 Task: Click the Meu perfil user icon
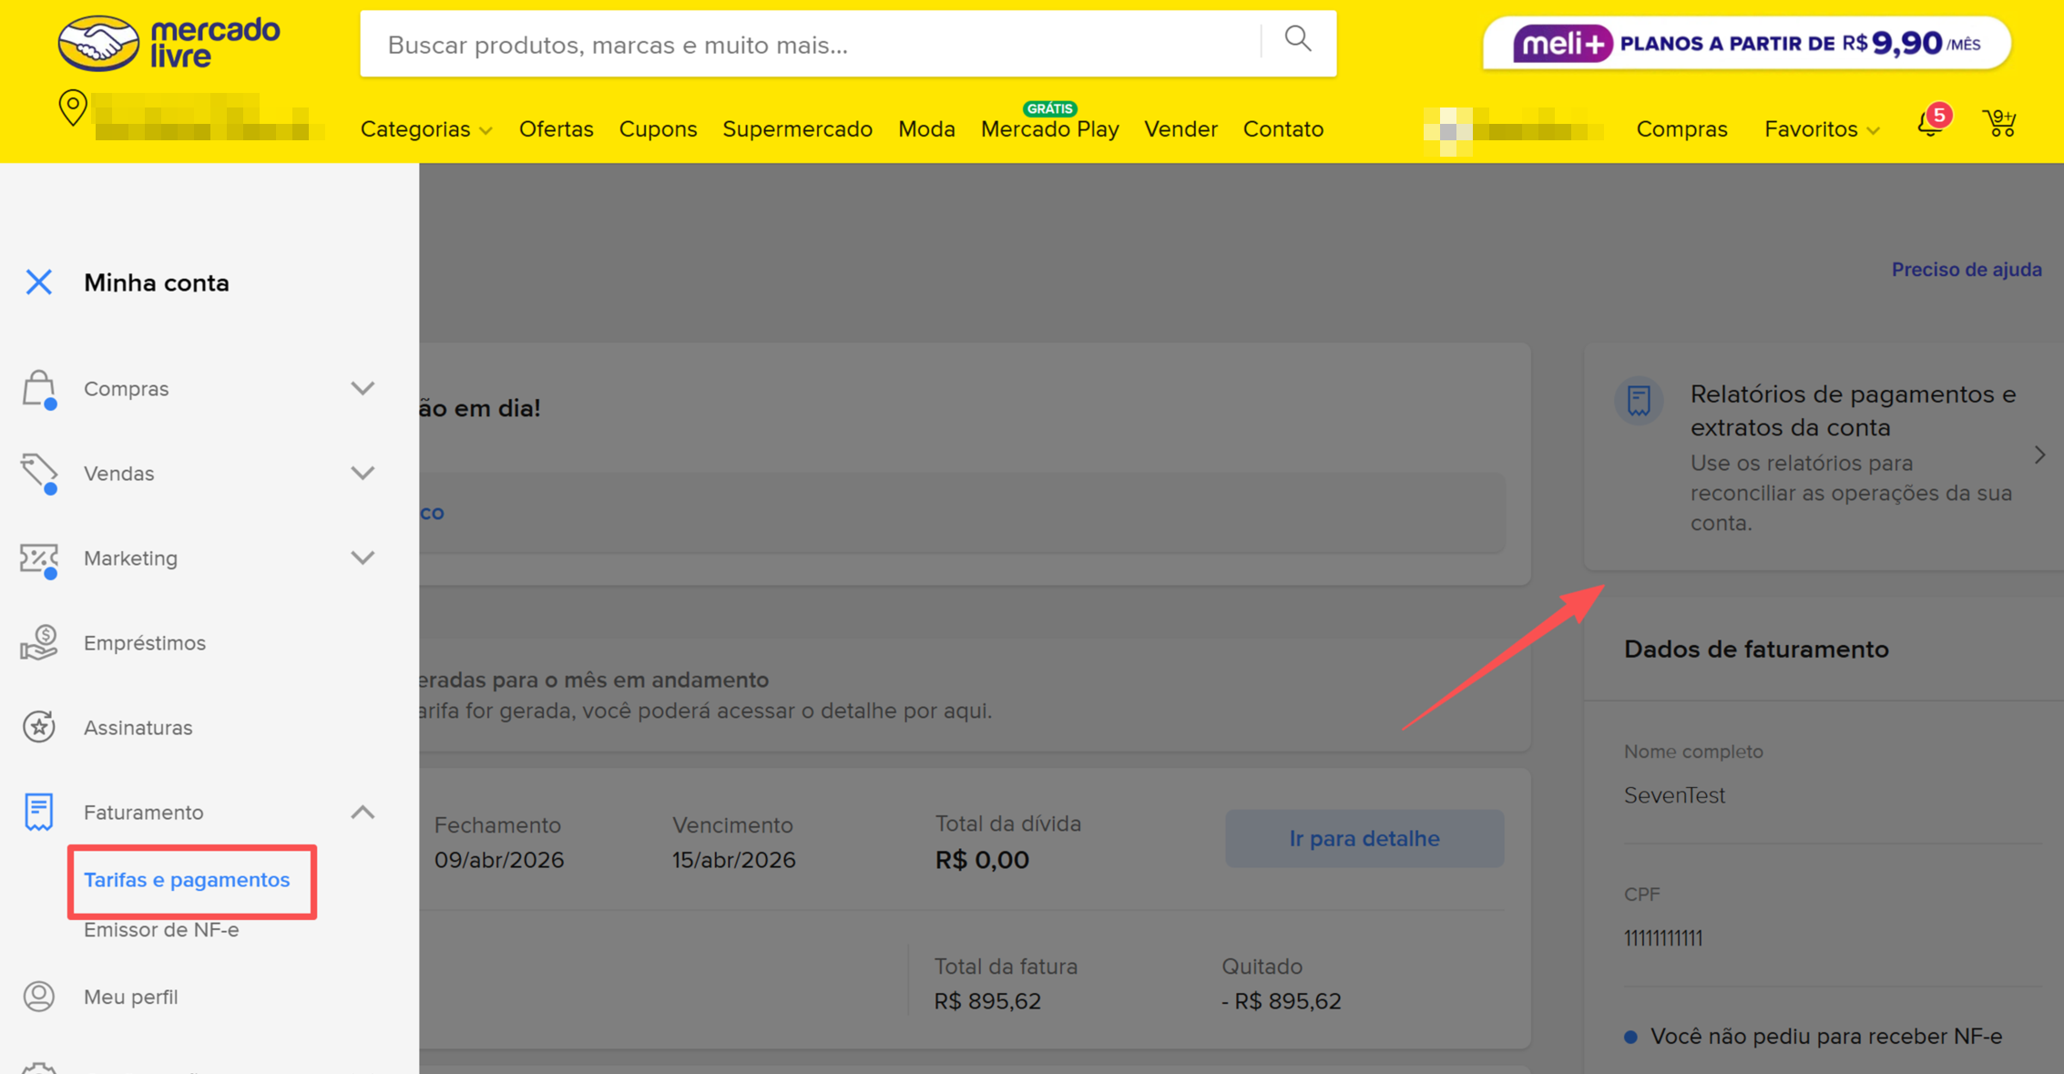pyautogui.click(x=39, y=997)
